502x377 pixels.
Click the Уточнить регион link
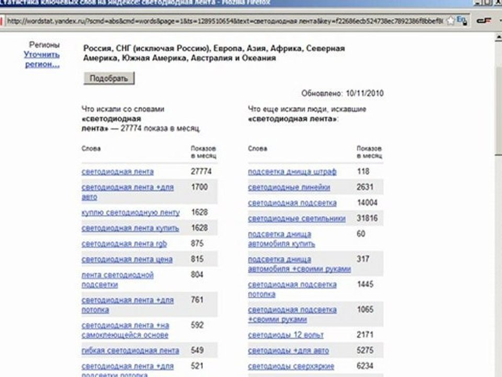tap(42, 59)
